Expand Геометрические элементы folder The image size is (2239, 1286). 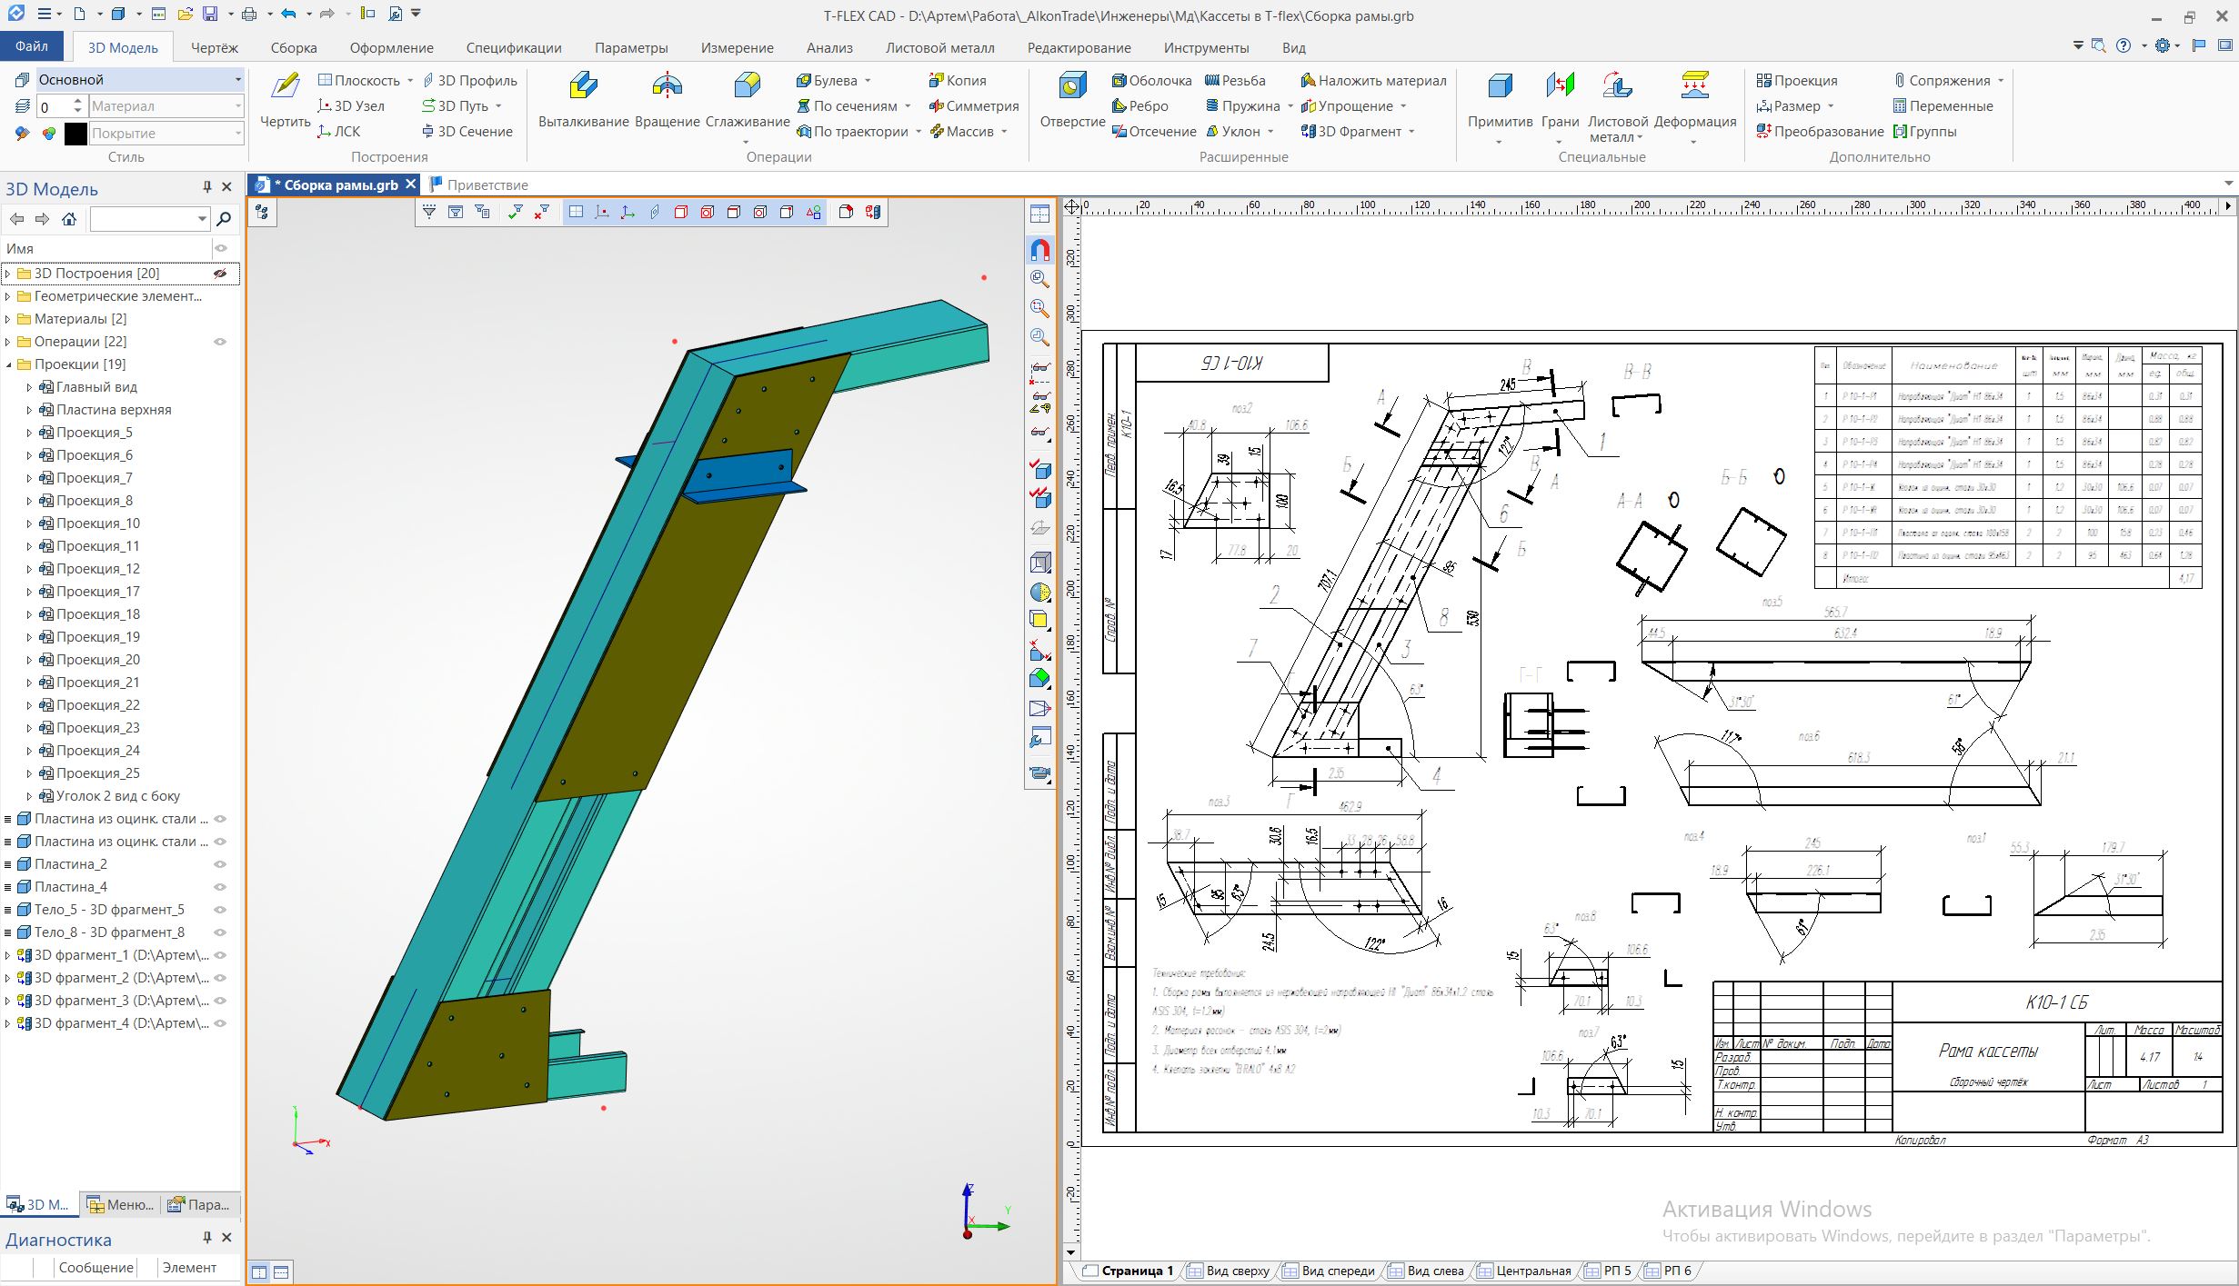(x=8, y=296)
